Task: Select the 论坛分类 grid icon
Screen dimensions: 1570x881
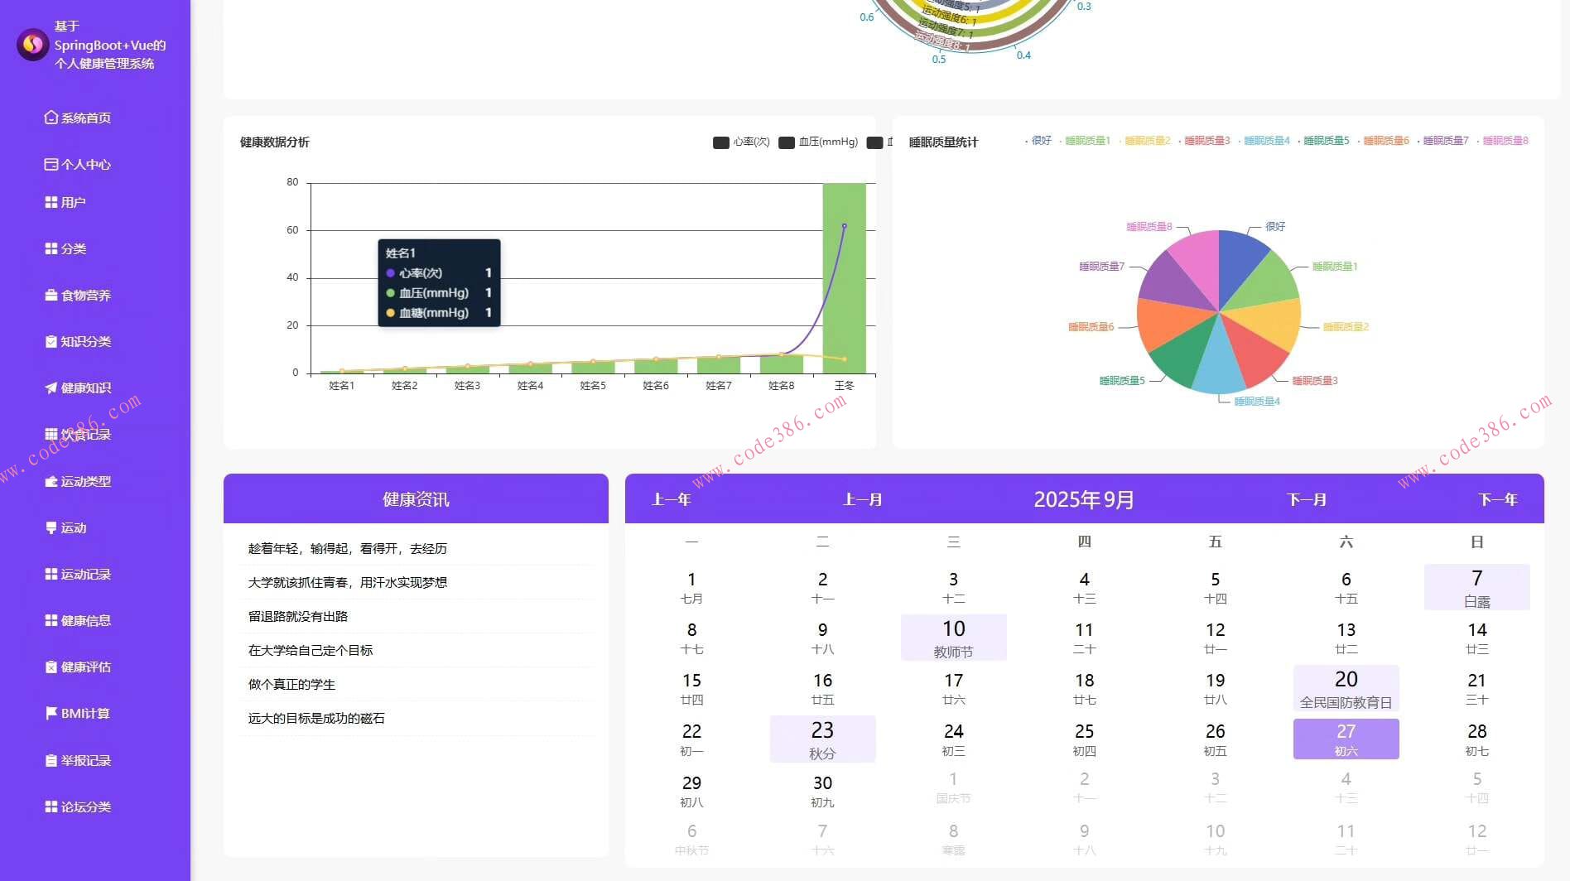Action: [x=51, y=806]
